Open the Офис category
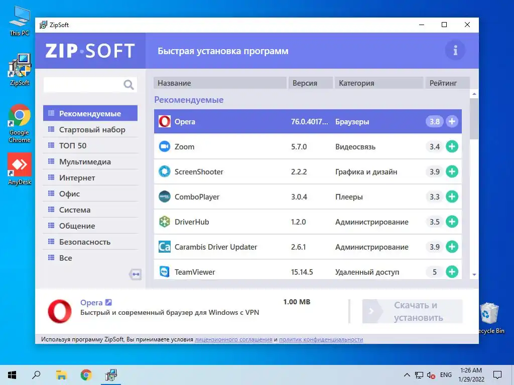The height and width of the screenshot is (385, 514). [x=90, y=194]
